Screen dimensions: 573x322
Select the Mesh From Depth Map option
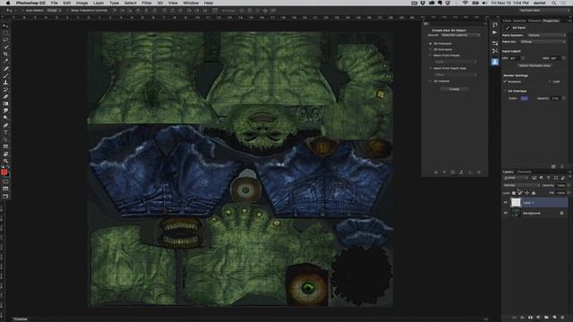tap(431, 68)
